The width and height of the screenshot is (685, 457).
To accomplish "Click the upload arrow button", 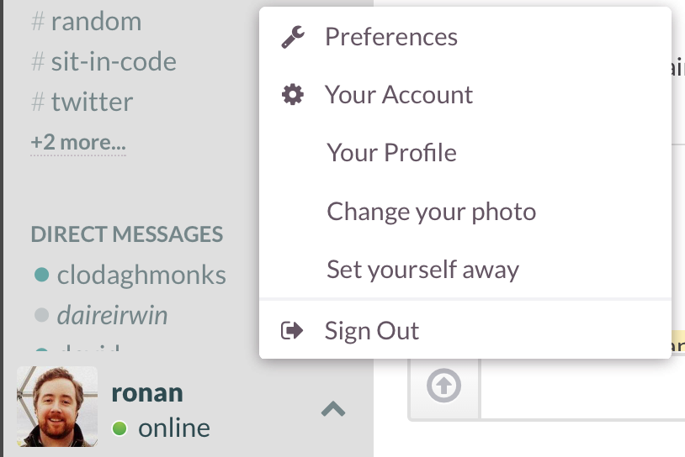I will coord(443,386).
